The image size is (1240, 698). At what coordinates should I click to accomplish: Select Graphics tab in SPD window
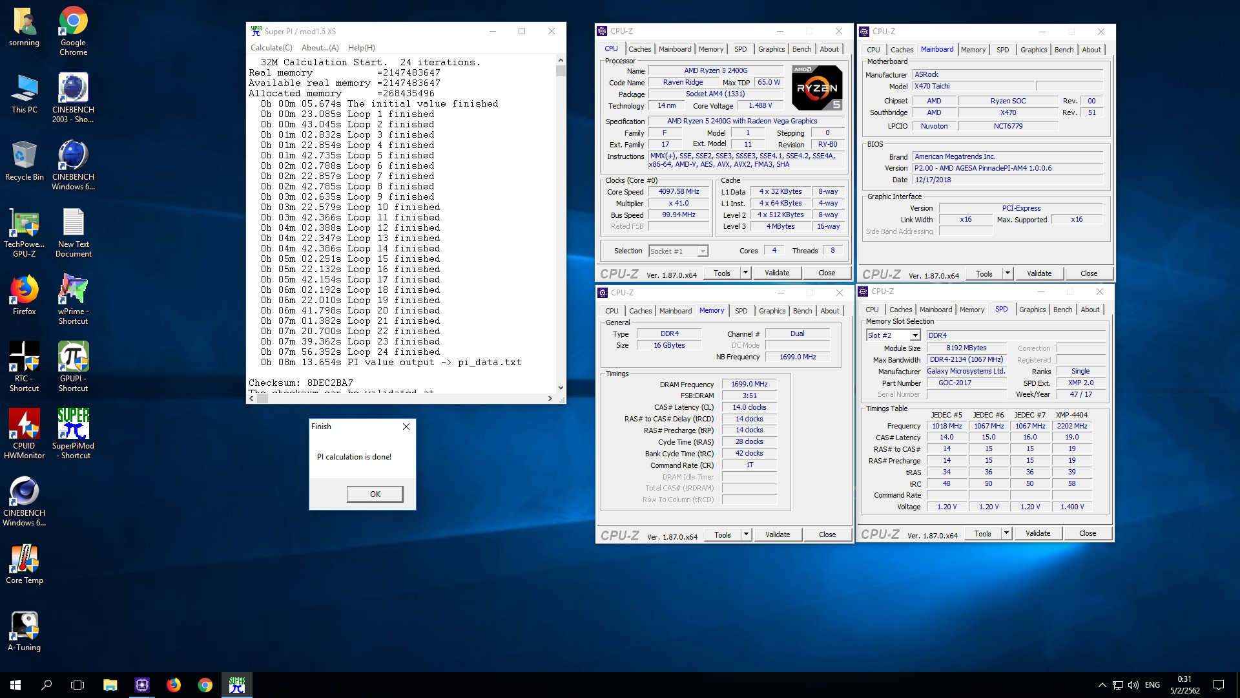(1032, 310)
